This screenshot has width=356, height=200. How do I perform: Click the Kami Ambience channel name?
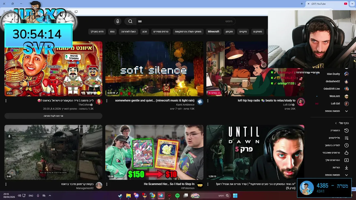(185, 105)
